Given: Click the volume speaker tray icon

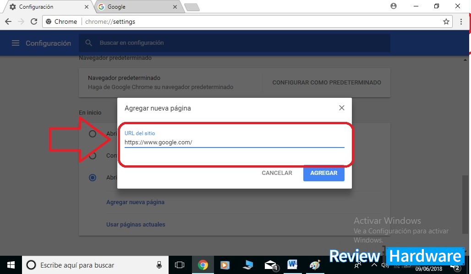Looking at the screenshot, I should (x=385, y=265).
